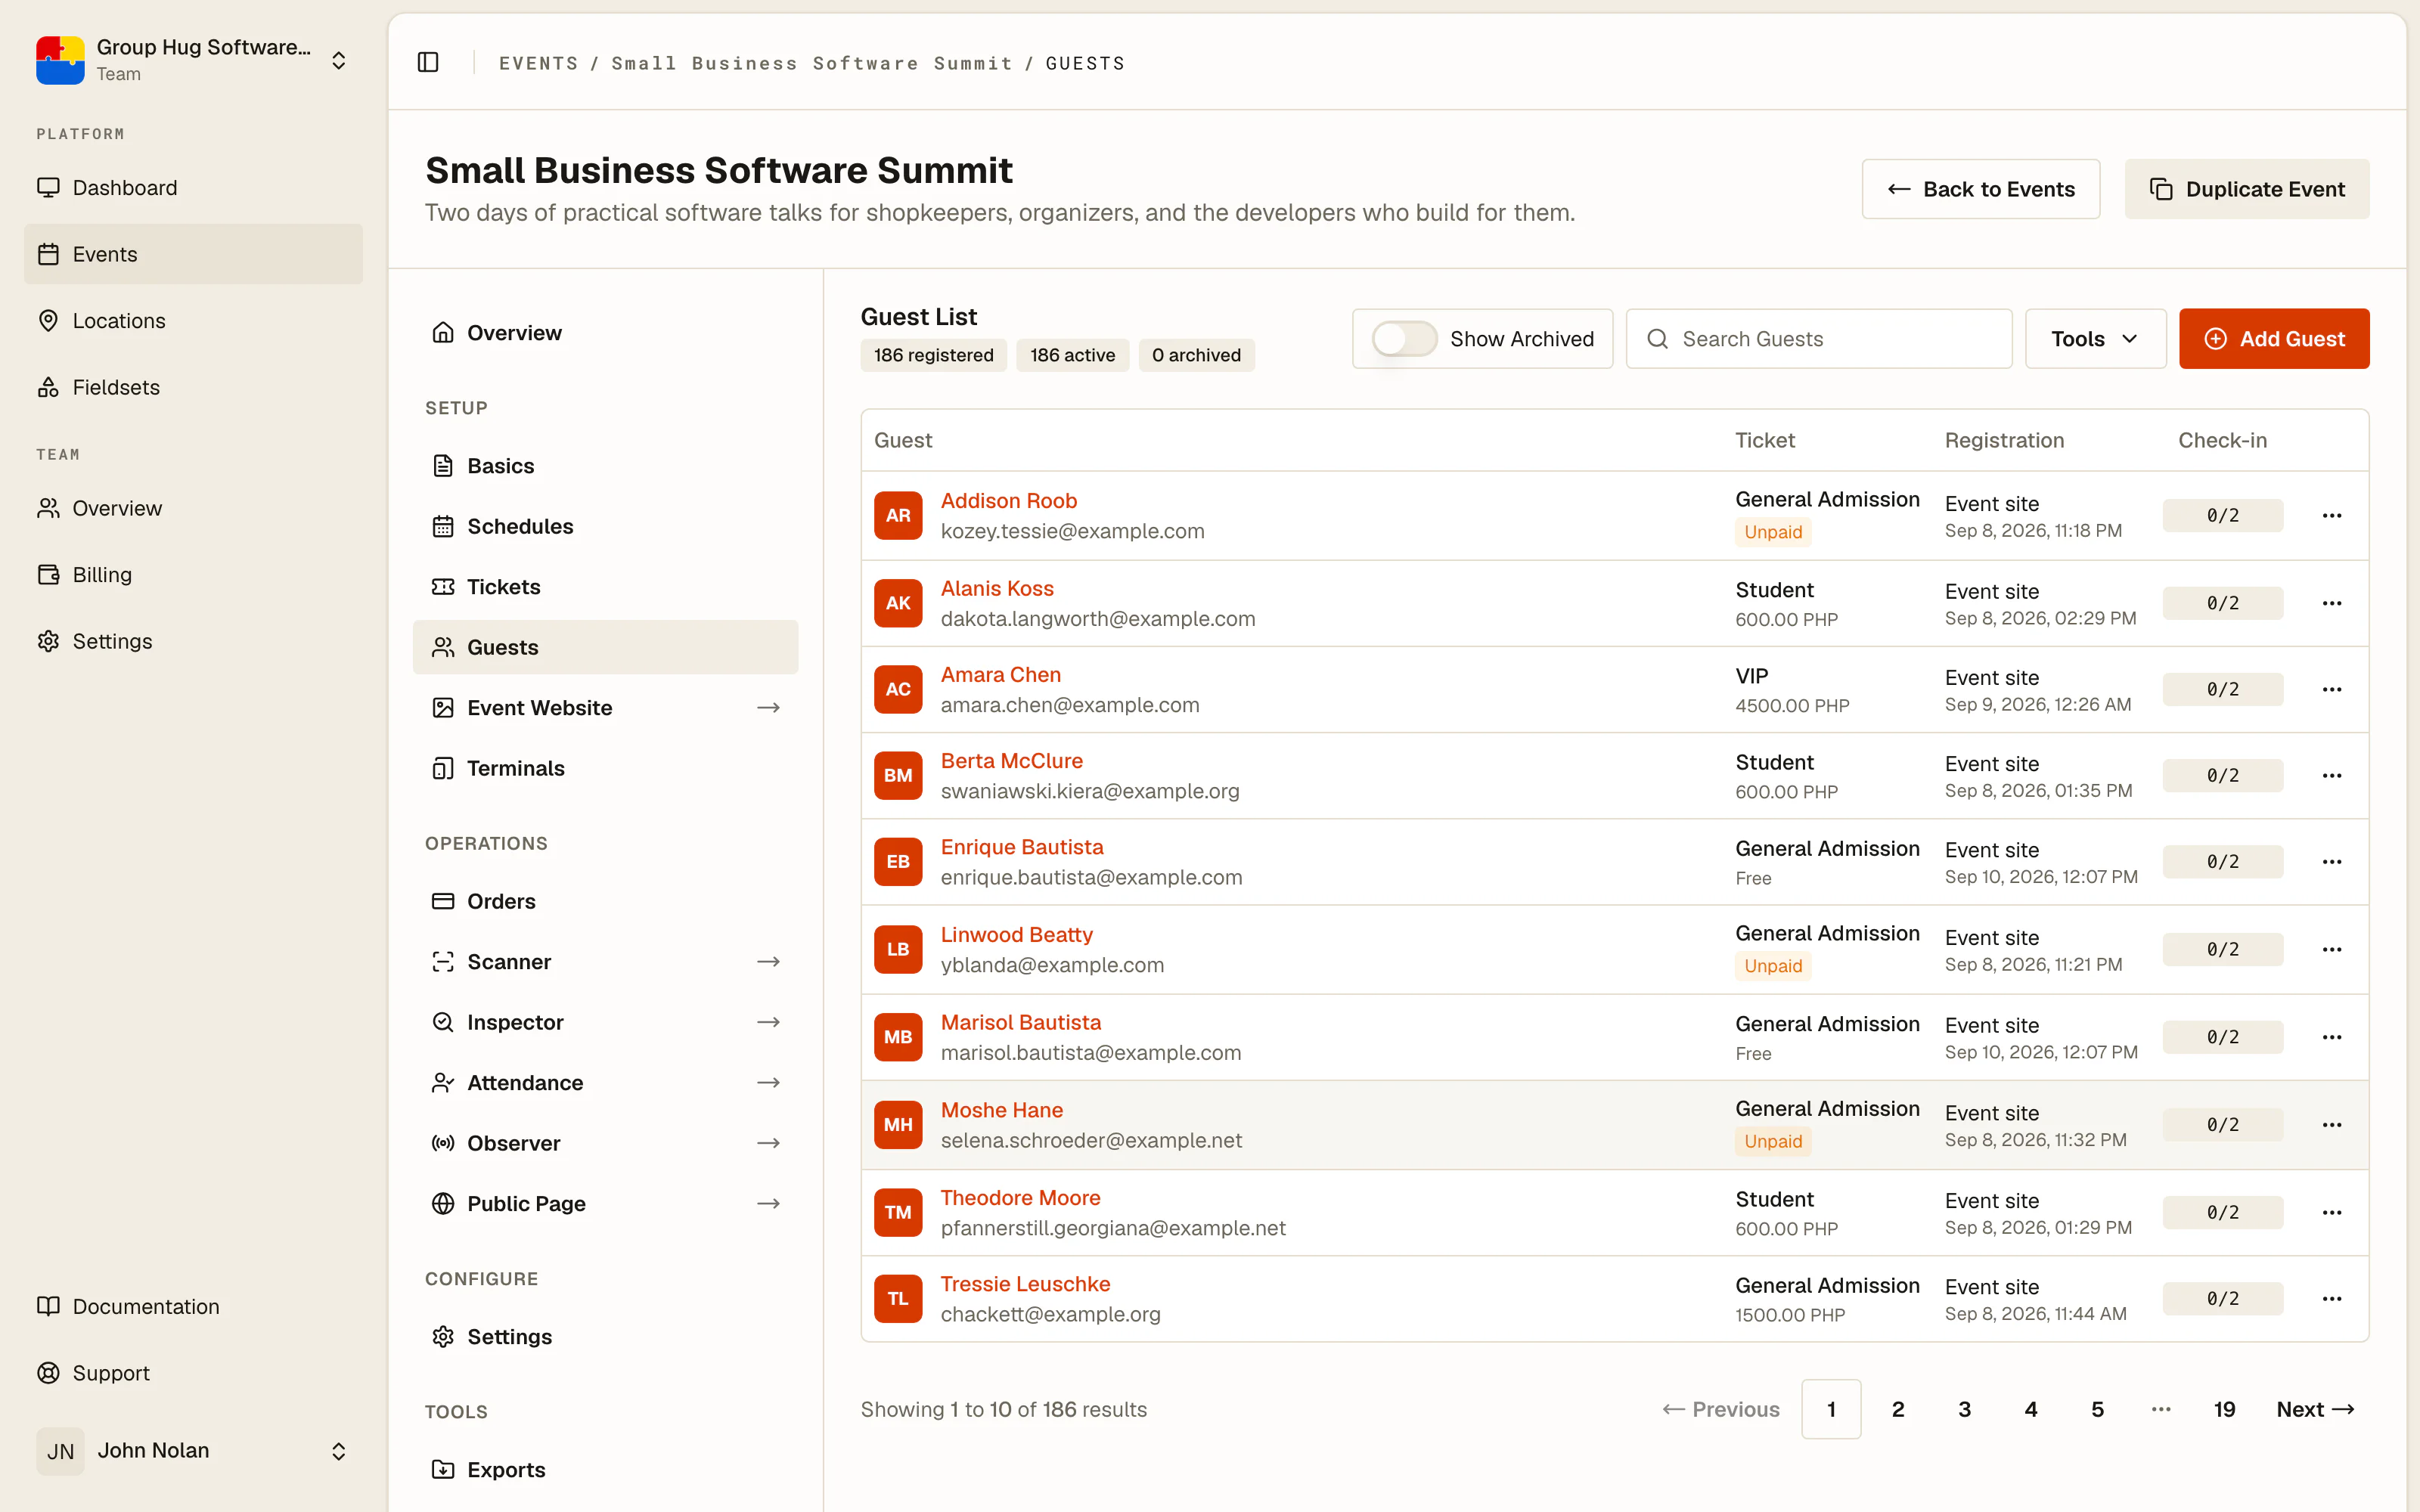Open Billing wallet icon
This screenshot has height=1512, width=2420.
point(48,574)
